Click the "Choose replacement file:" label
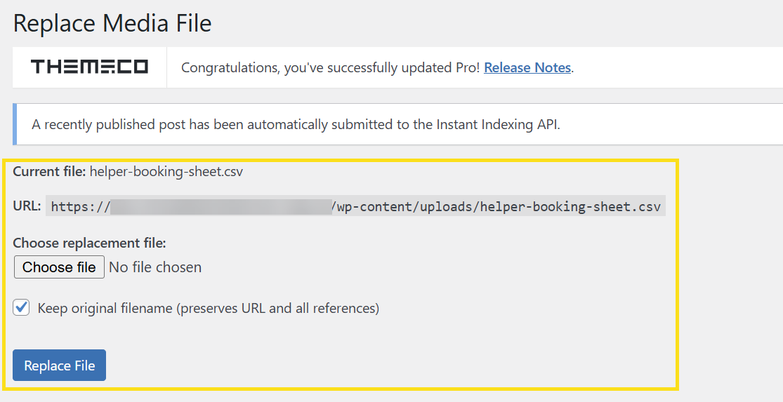This screenshot has width=783, height=402. pos(89,243)
